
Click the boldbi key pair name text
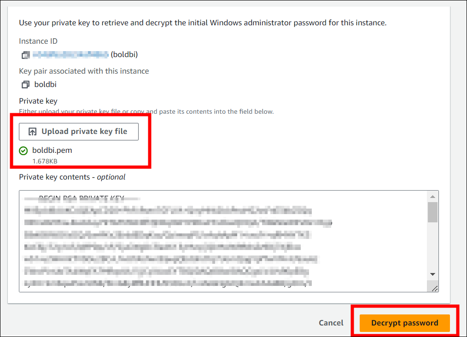click(46, 85)
